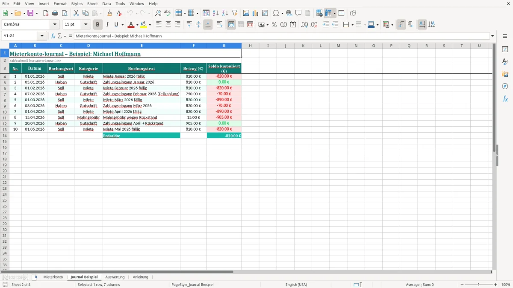Image resolution: width=513 pixels, height=288 pixels.
Task: Open the Data menu
Action: 106,3
